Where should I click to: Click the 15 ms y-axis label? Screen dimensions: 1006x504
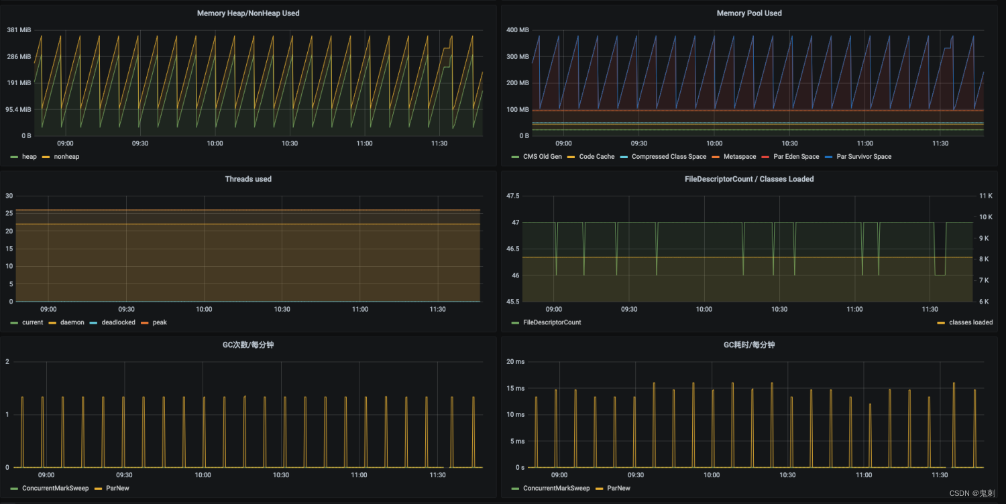516,388
